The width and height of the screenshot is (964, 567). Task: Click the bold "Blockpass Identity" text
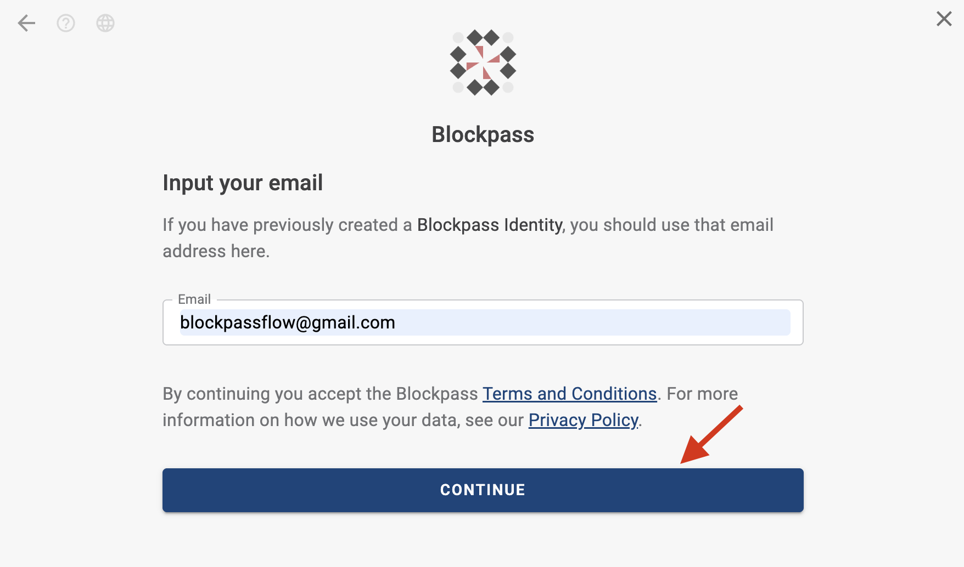click(490, 225)
